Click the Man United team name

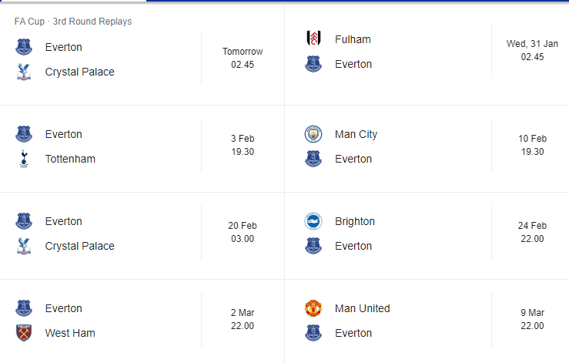coord(362,308)
